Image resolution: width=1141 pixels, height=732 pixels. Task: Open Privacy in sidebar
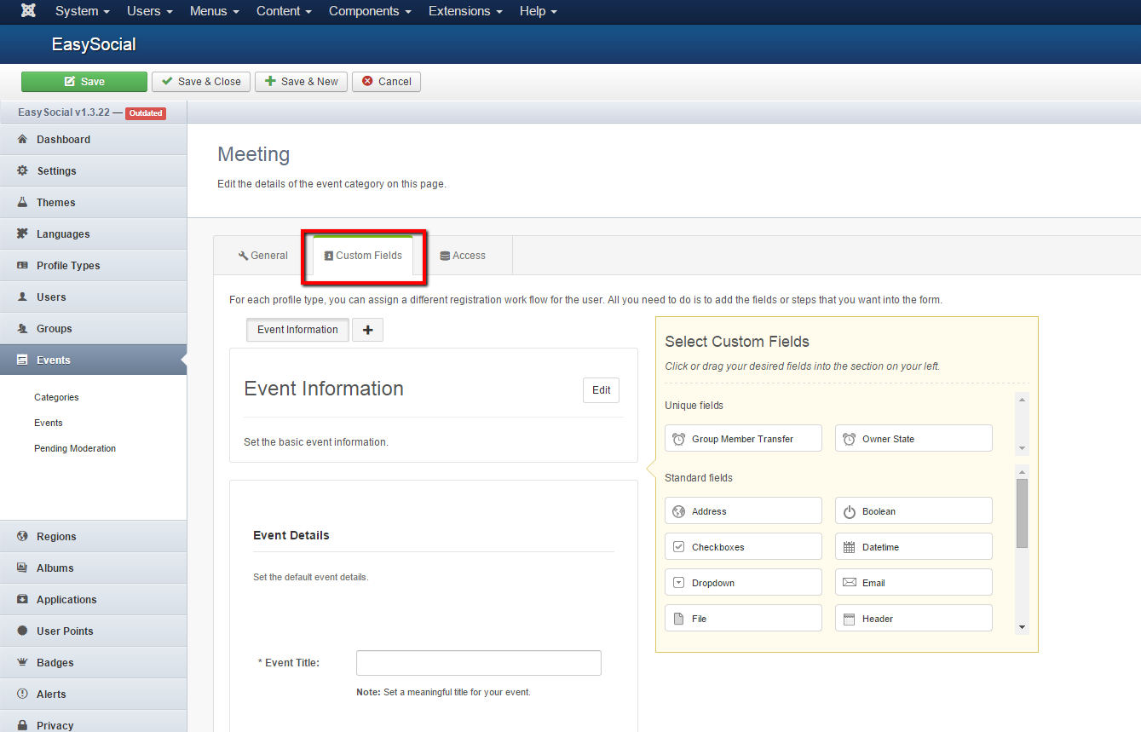[x=93, y=722]
